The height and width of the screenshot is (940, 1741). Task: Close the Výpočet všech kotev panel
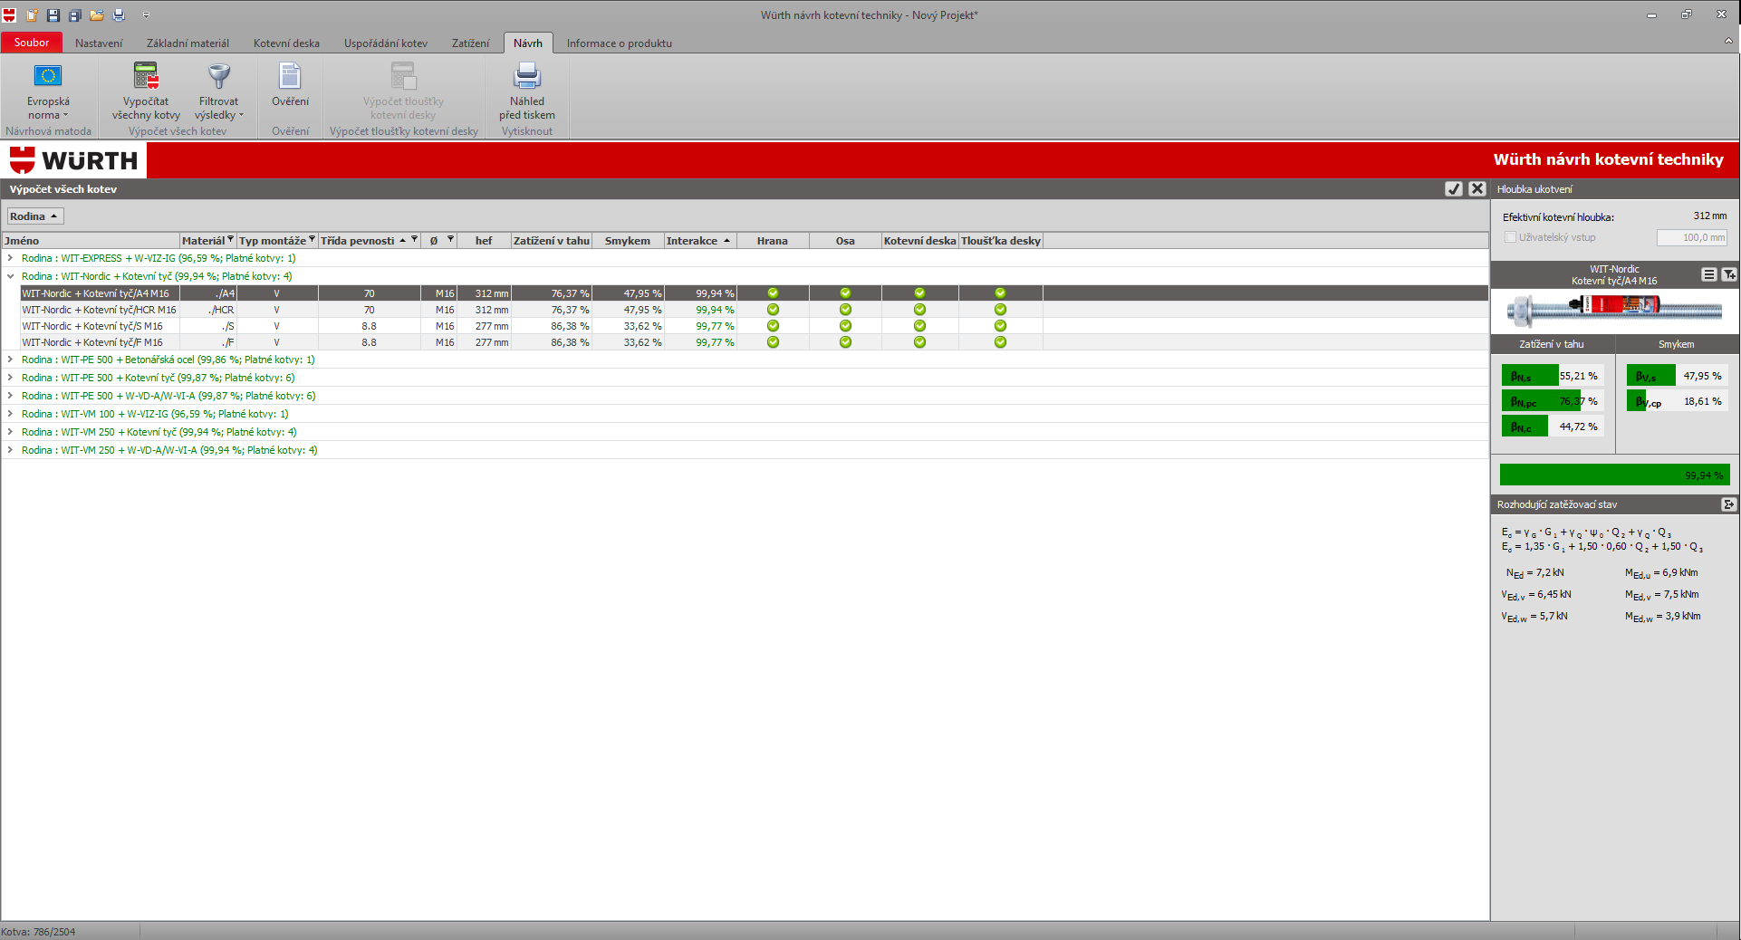pyautogui.click(x=1477, y=188)
